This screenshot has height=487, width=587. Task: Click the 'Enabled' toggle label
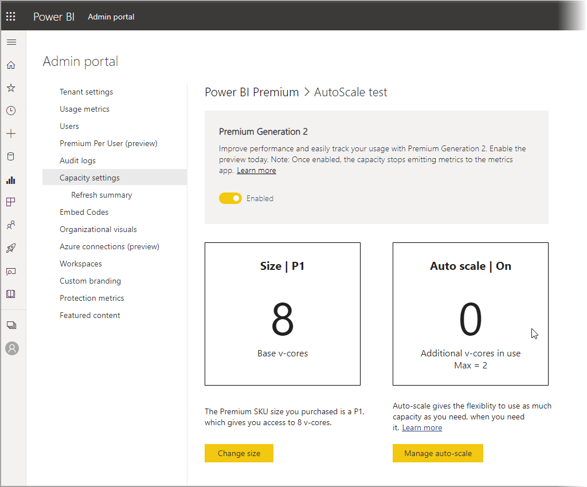click(260, 199)
